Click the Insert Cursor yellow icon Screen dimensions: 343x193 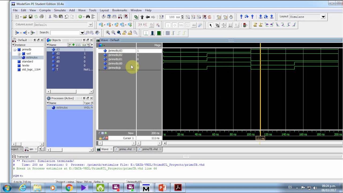[255, 25]
